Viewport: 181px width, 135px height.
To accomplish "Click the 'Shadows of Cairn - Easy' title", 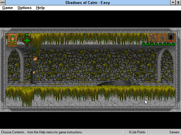I will (x=88, y=3).
